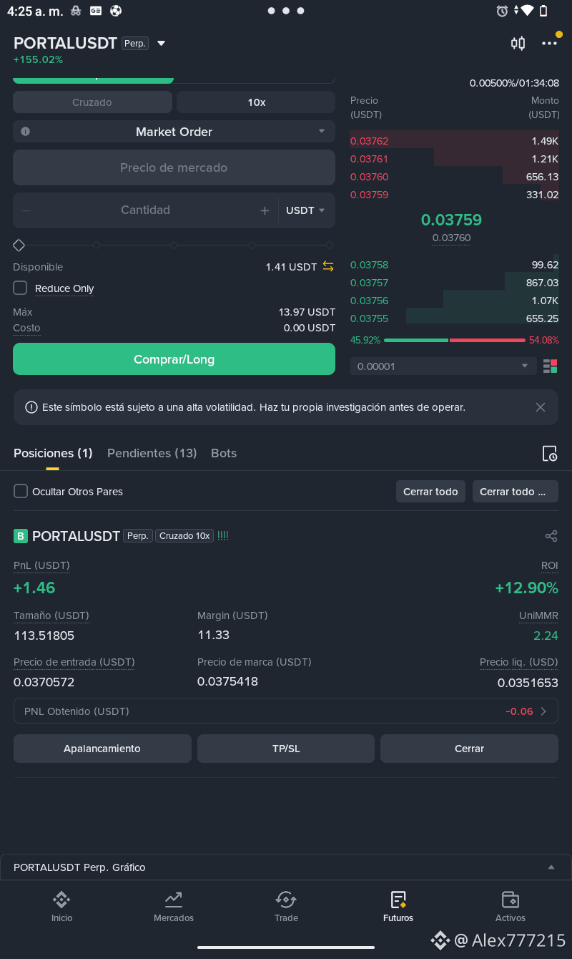This screenshot has width=572, height=959.
Task: Change the USDT quantity unit dropdown
Action: 306,210
